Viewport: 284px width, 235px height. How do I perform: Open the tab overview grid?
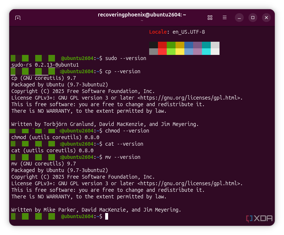click(210, 18)
